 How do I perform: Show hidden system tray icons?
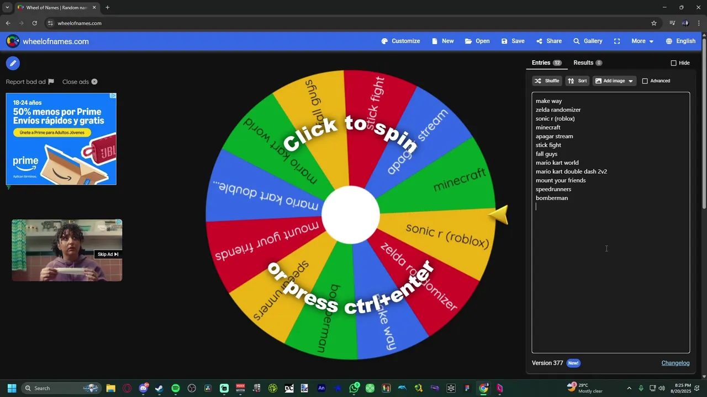pyautogui.click(x=629, y=388)
